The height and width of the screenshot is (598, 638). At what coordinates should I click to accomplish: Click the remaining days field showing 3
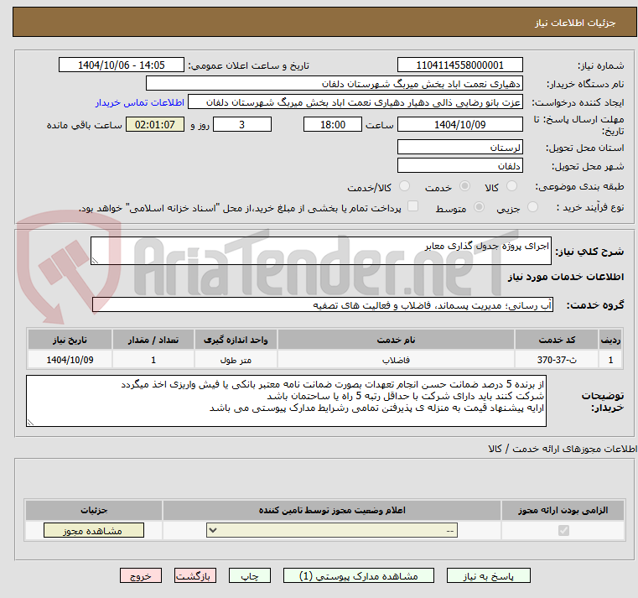[x=242, y=125]
